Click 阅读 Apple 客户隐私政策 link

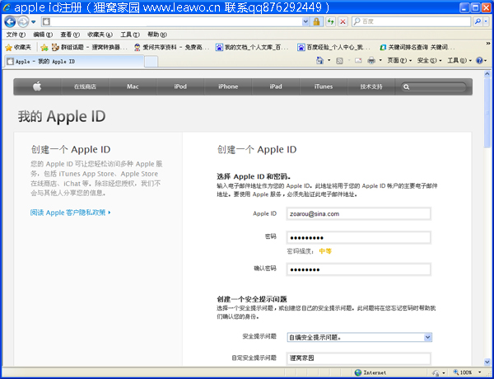tap(70, 213)
